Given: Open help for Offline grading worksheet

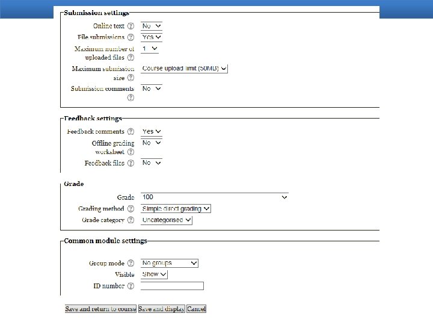Looking at the screenshot, I should tap(131, 152).
